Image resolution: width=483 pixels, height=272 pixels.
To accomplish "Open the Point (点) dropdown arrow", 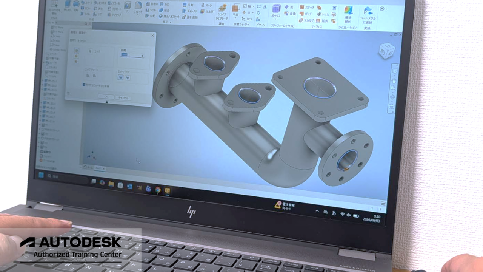I will [252, 13].
